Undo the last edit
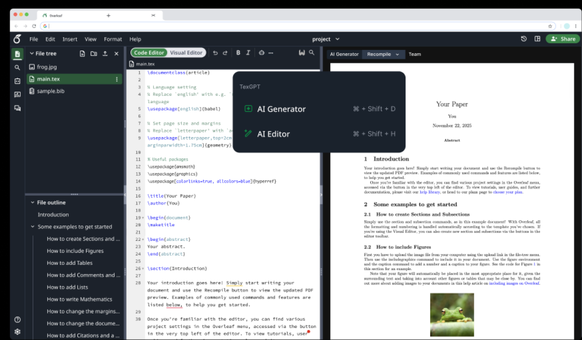Image resolution: width=582 pixels, height=340 pixels. 215,53
